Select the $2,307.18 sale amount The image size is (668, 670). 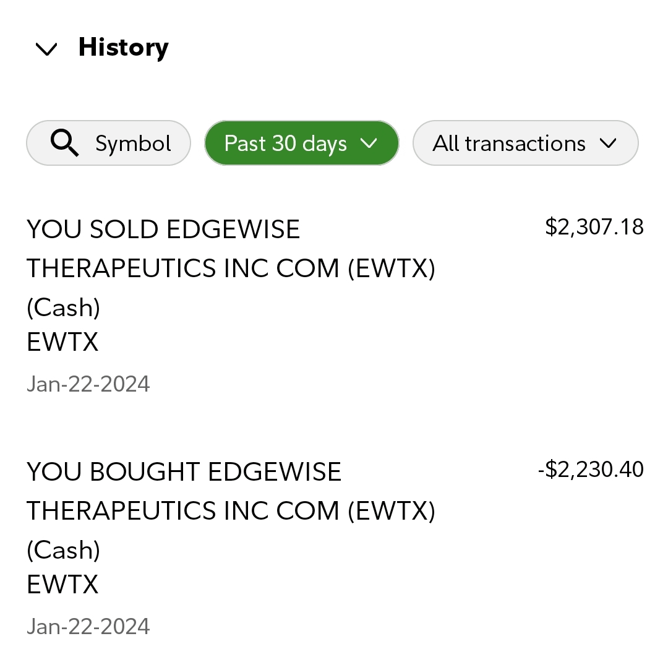click(594, 227)
